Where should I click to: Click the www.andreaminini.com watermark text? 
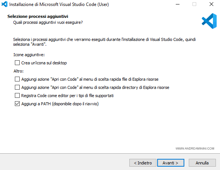(x=195, y=148)
